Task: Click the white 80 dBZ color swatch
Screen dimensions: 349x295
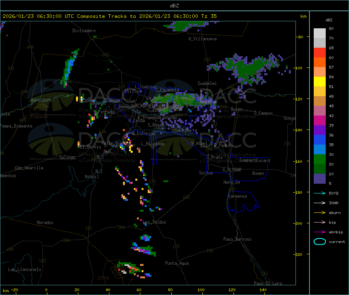Action: click(320, 33)
